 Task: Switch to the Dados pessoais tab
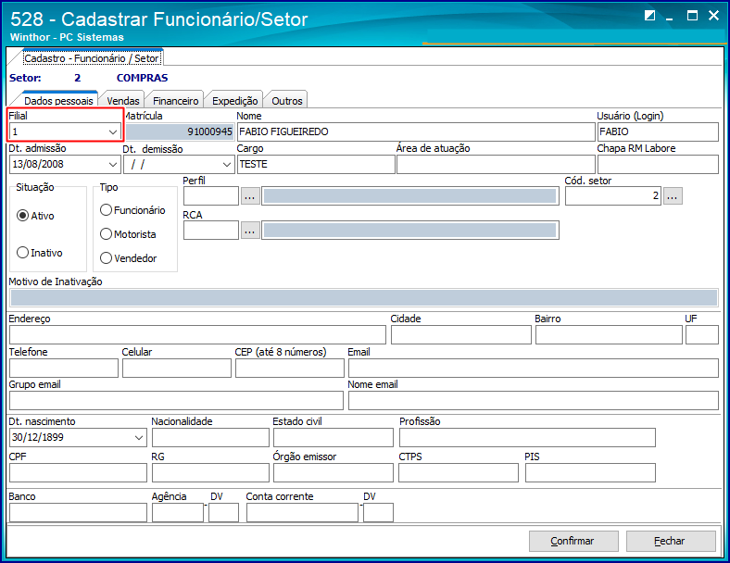(58, 101)
